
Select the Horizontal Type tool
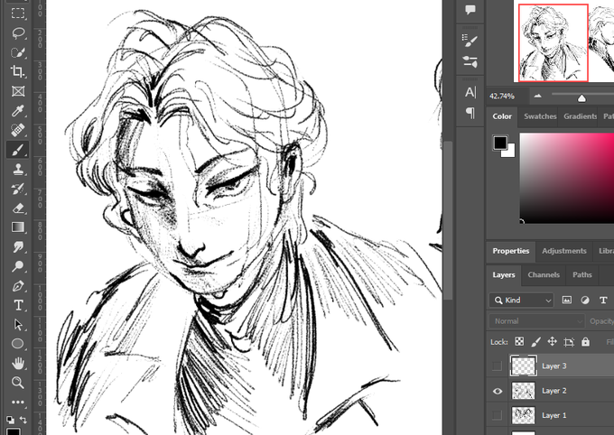pyautogui.click(x=18, y=305)
